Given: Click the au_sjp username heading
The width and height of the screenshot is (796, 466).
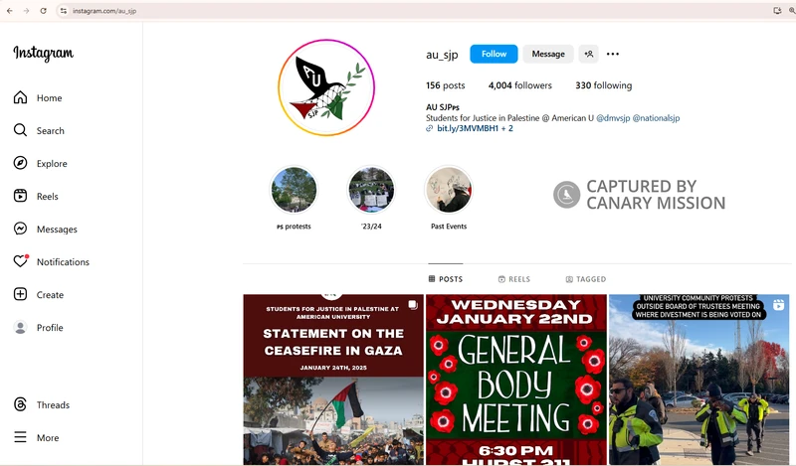Looking at the screenshot, I should pos(442,55).
